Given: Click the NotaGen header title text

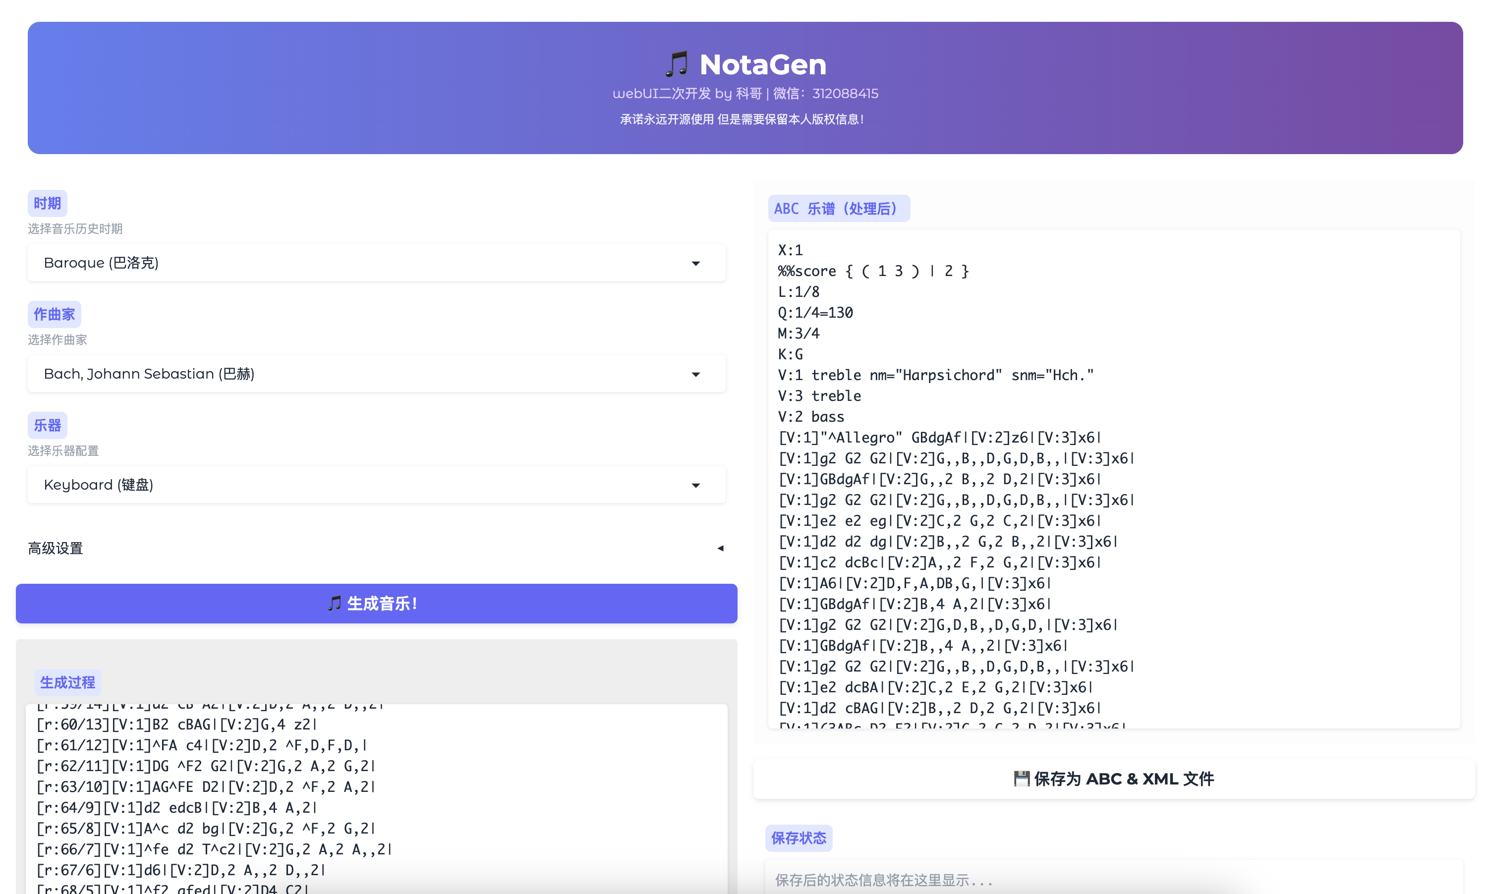Looking at the screenshot, I should click(763, 64).
